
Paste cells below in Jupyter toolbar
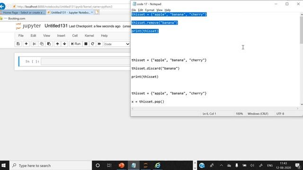coord(49,44)
